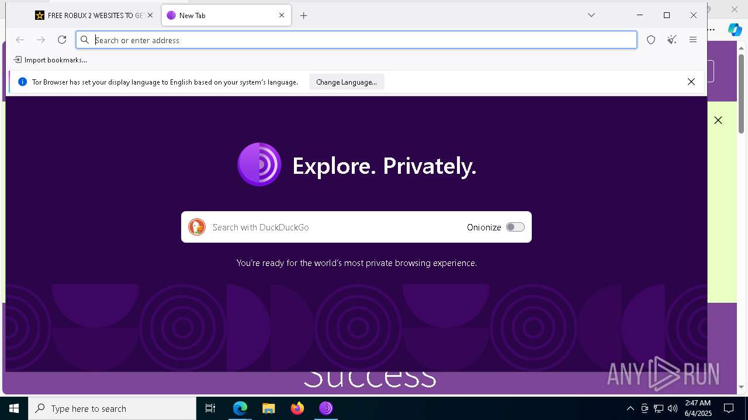Image resolution: width=748 pixels, height=420 pixels.
Task: Click the back navigation arrow
Action: pyautogui.click(x=20, y=40)
